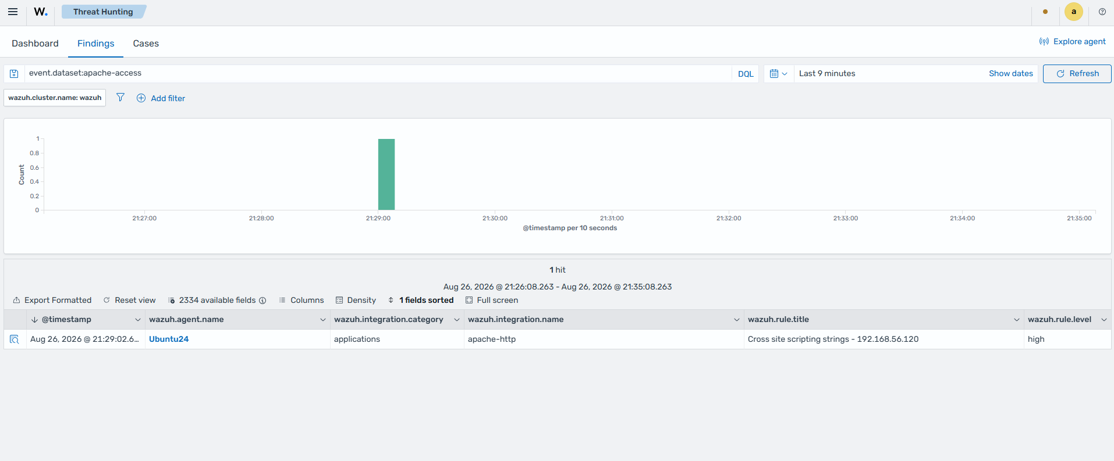Select the 'Cross site scripting strings' rule title cell
The height and width of the screenshot is (461, 1114).
tap(884, 340)
